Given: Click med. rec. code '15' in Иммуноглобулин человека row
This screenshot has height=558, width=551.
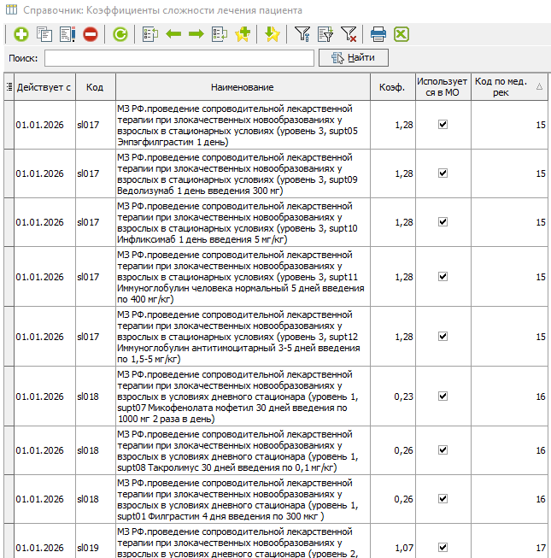Looking at the screenshot, I should (541, 277).
